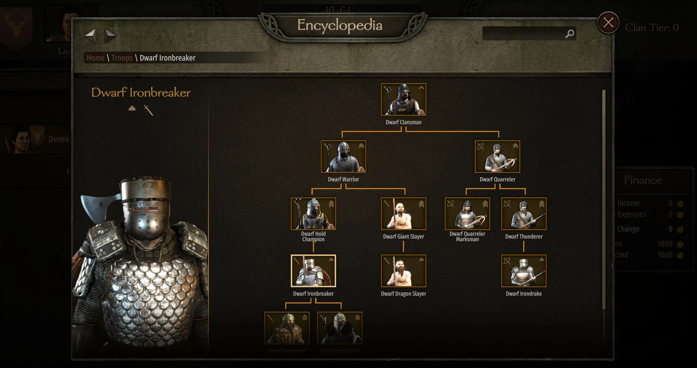Open the Dwarf Dragon Slayer portrait
Screen dimensions: 697x368
[x=403, y=271]
